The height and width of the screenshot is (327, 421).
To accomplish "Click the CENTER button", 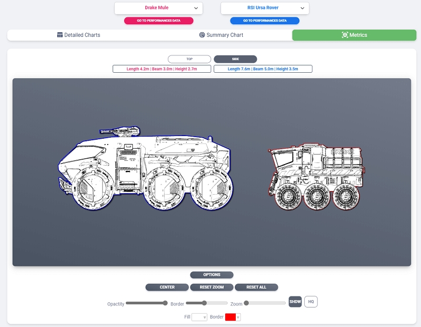I will (167, 287).
